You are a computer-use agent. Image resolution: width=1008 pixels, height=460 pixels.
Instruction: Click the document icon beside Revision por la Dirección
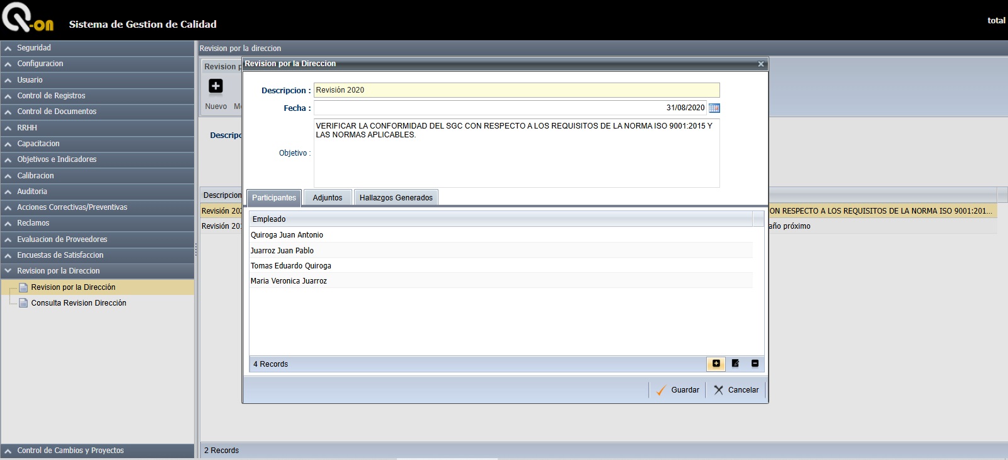pyautogui.click(x=23, y=287)
